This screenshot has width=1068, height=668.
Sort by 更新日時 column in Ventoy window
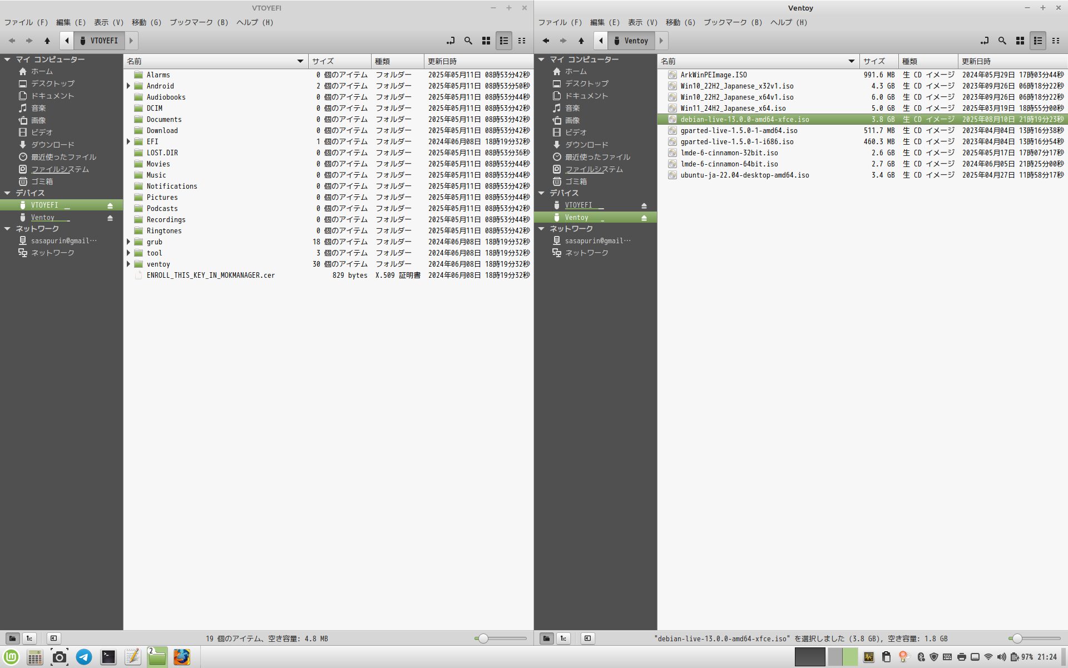tap(1012, 61)
